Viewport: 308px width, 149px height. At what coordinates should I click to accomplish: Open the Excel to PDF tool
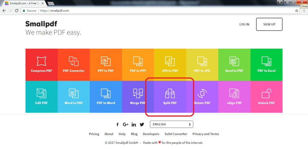click(234, 65)
